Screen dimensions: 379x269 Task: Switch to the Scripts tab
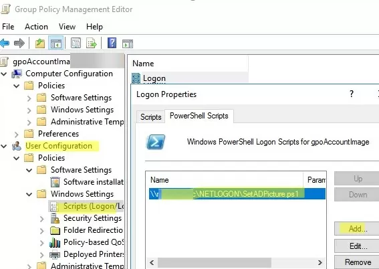click(x=151, y=117)
